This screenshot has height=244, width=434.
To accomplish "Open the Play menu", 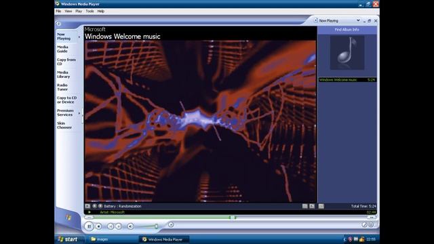I will (79, 12).
